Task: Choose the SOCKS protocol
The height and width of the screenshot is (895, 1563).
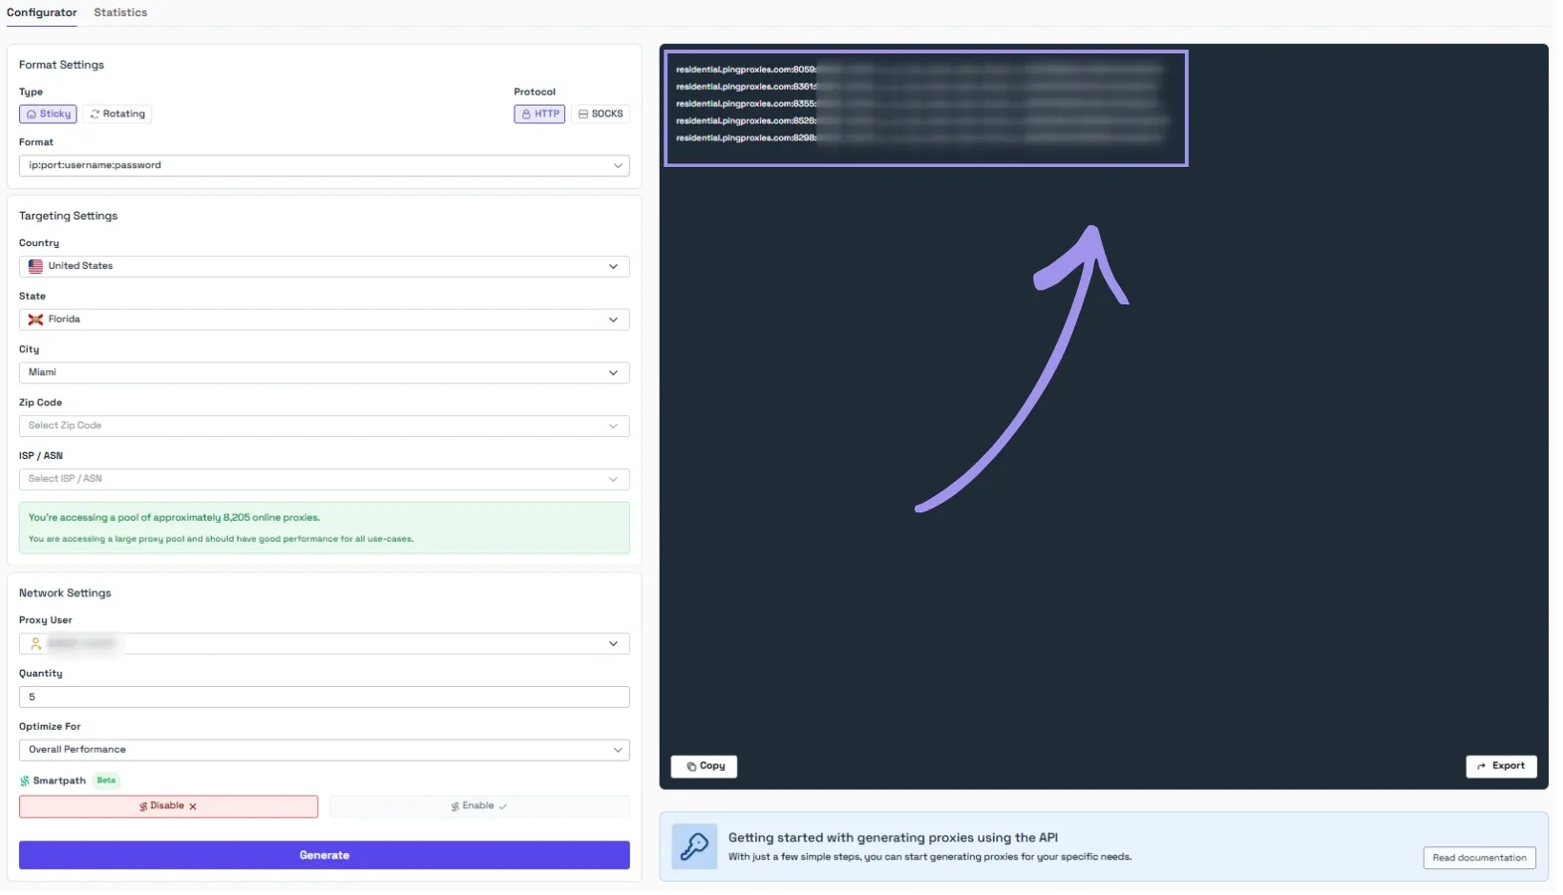Action: pos(602,114)
